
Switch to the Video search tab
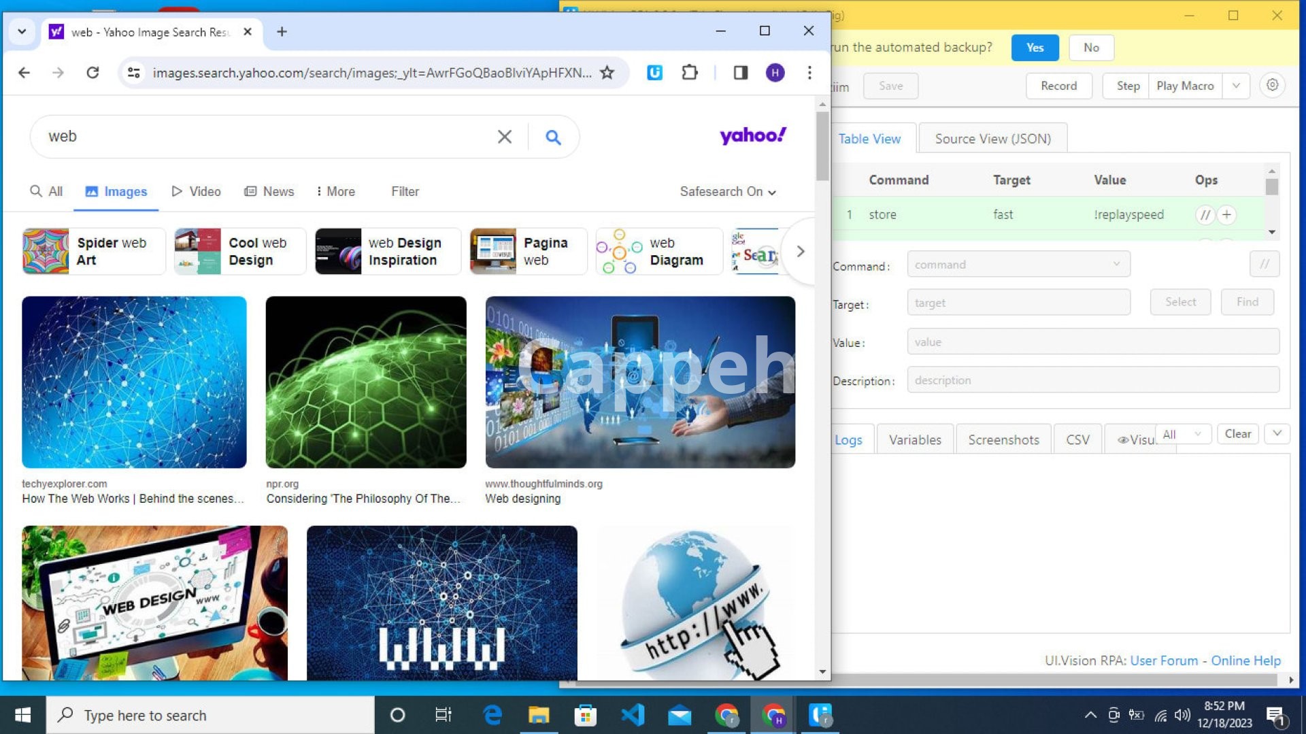196,192
